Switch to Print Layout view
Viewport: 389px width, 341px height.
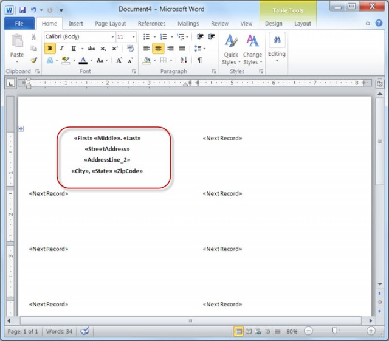pos(238,331)
